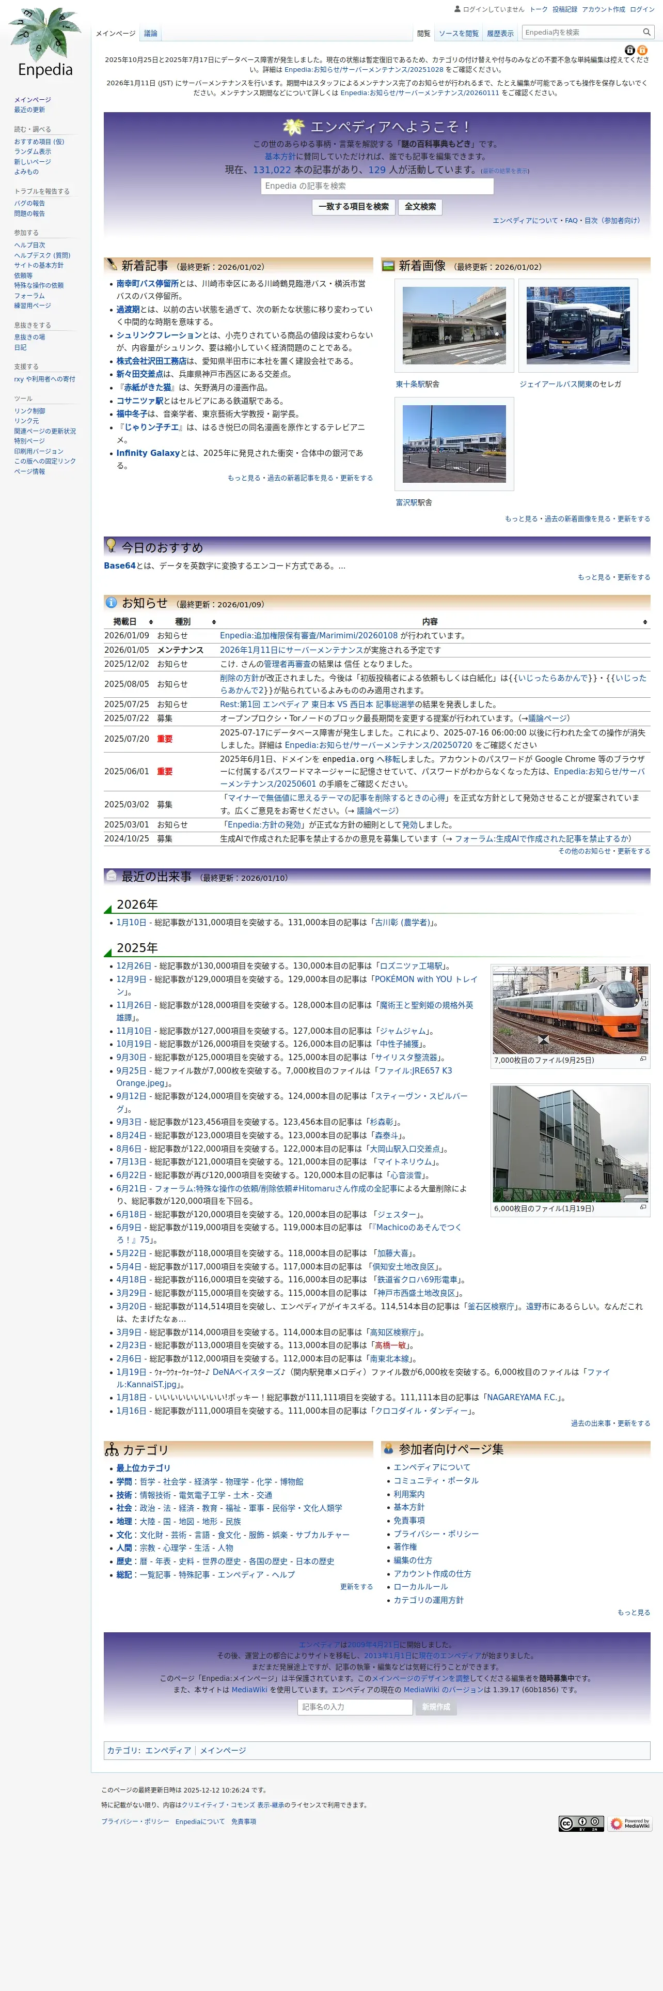Open the ソースを閲覧 tab
Screen dimensions: 663x1991
[x=459, y=33]
